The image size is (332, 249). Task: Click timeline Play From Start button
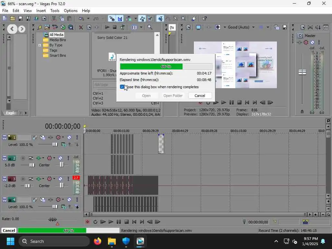103,222
